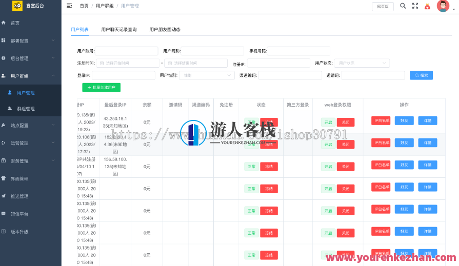The height and width of the screenshot is (266, 459).
Task: Click IP白名单 for row 43.250.19.135
Action: (x=381, y=120)
